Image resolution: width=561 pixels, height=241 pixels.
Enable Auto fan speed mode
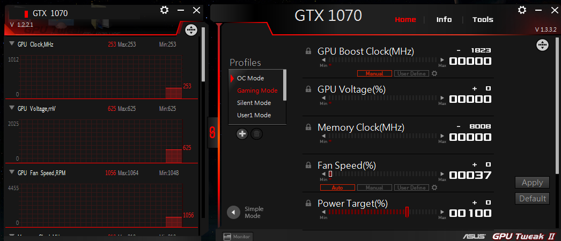[338, 187]
